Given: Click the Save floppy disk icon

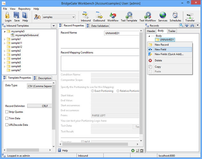Looking at the screenshot, I should [16, 15].
